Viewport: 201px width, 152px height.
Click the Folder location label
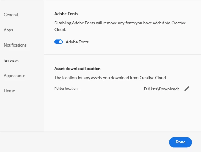click(66, 89)
